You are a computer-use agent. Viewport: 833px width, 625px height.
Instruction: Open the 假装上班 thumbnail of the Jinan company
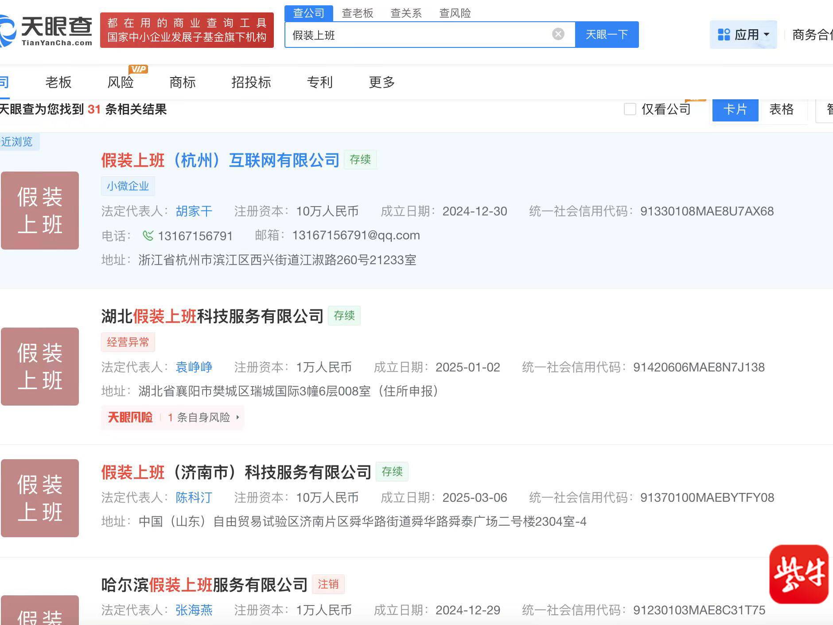click(40, 498)
